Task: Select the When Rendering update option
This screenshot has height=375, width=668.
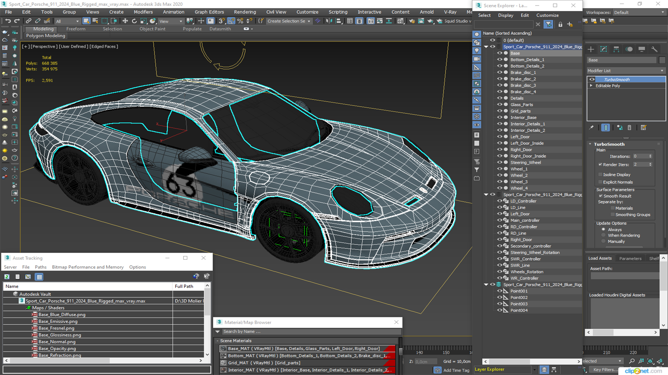Action: click(604, 235)
